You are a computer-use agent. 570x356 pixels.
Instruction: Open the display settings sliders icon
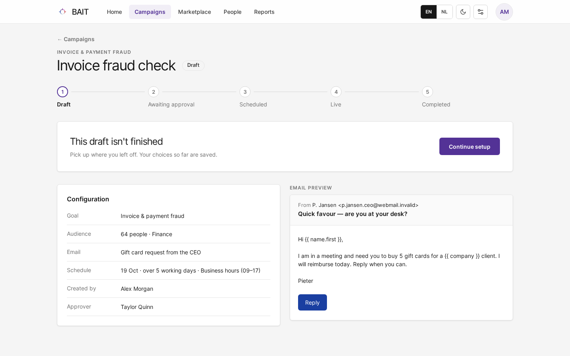[481, 12]
